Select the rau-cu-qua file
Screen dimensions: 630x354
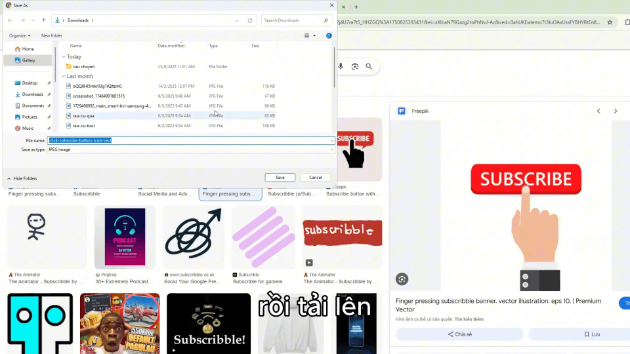(x=83, y=115)
